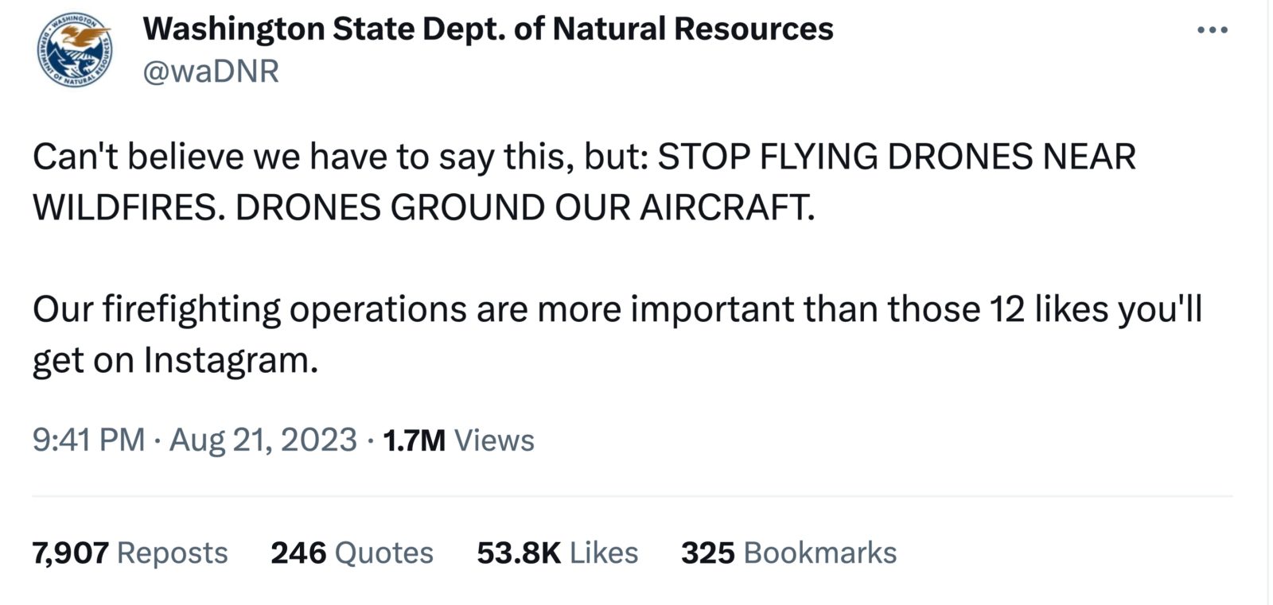Click the Aug 21, 2023 date
The height and width of the screenshot is (605, 1273).
263,440
